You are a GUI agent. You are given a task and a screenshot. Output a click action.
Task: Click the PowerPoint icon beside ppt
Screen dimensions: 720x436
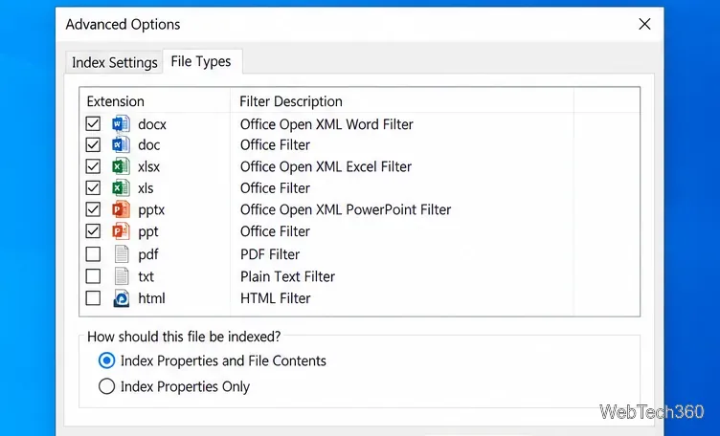(121, 231)
